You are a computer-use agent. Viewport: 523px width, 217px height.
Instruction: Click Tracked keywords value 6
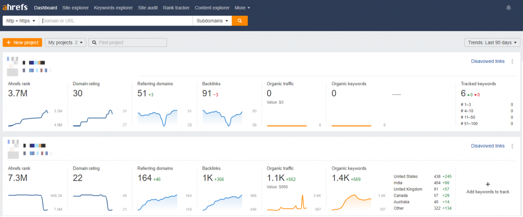pos(463,93)
